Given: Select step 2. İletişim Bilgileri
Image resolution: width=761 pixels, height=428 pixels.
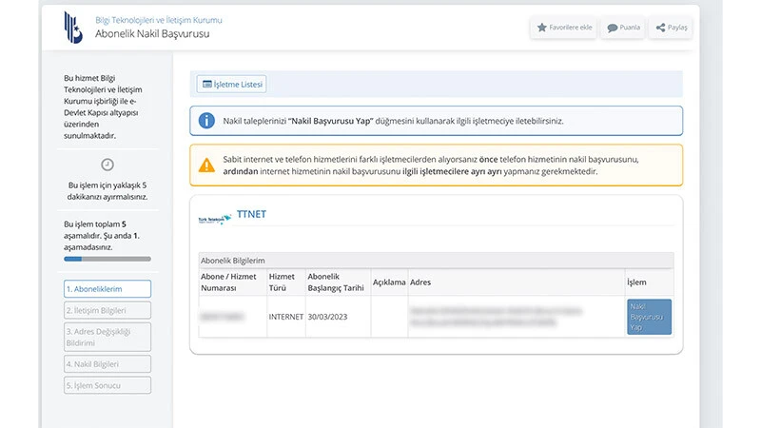Looking at the screenshot, I should (107, 310).
